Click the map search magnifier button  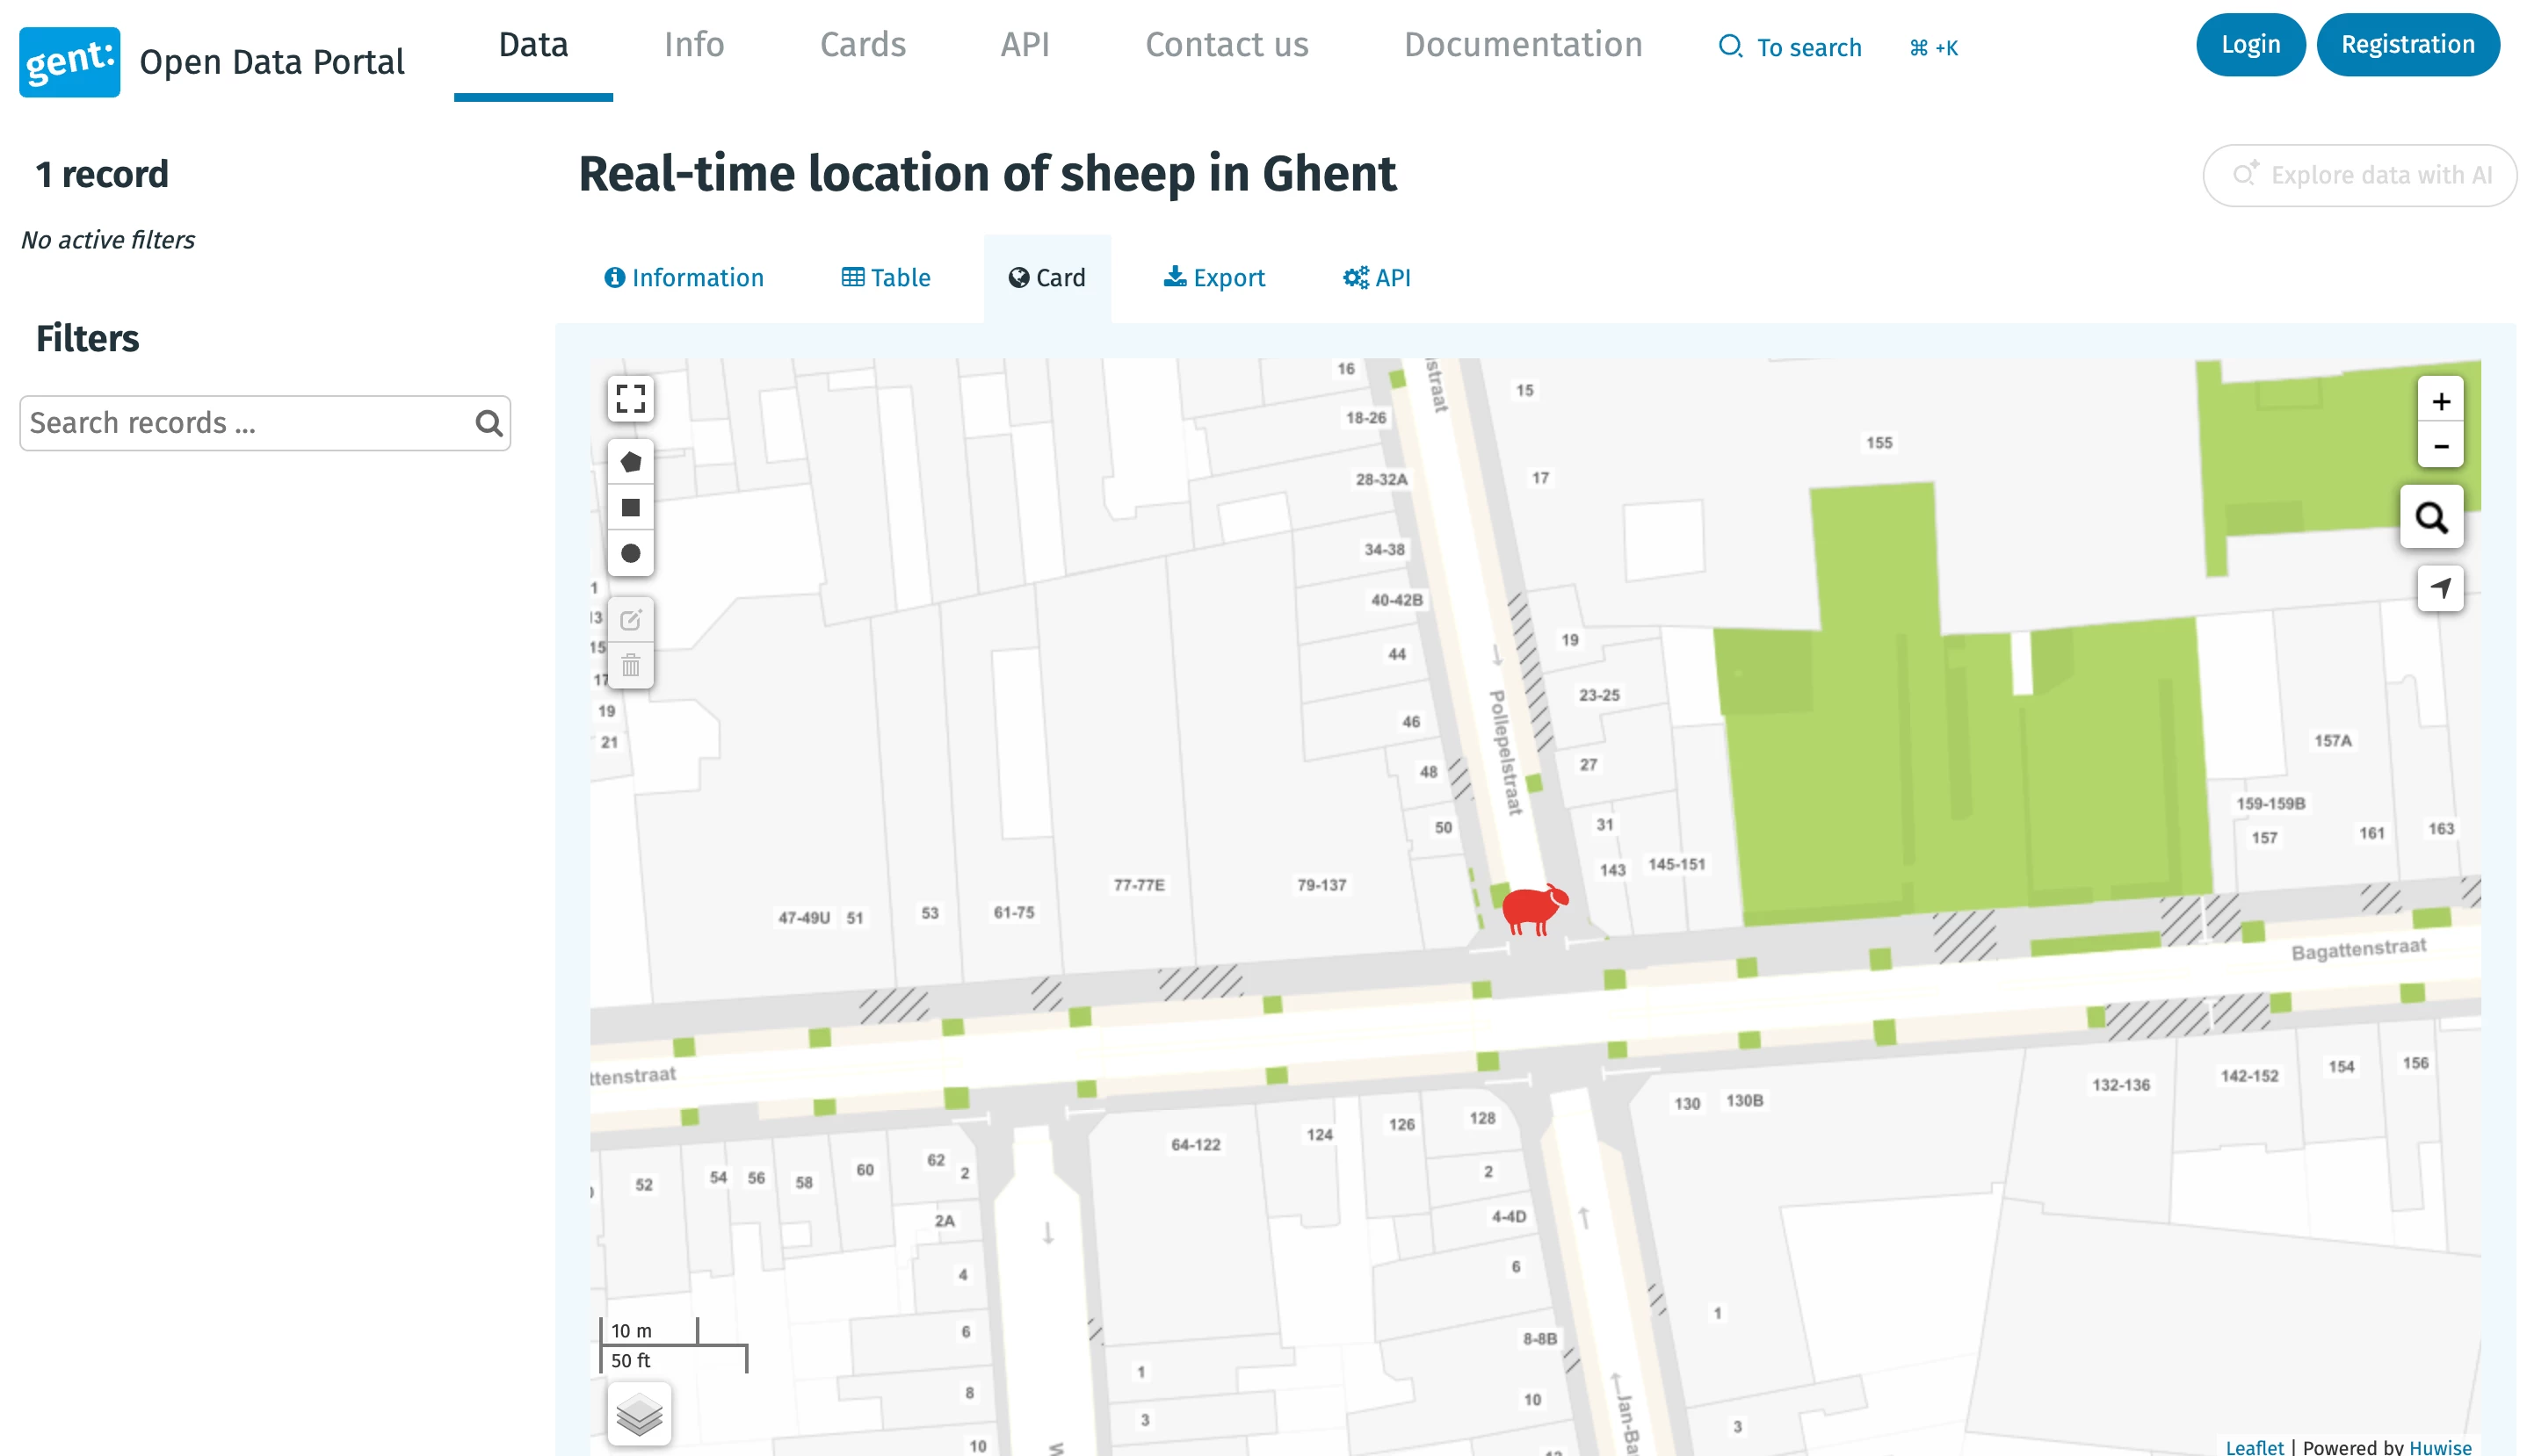[x=2430, y=517]
